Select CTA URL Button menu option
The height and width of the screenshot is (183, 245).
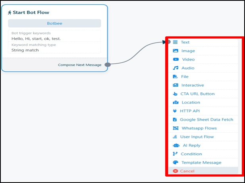(x=197, y=94)
